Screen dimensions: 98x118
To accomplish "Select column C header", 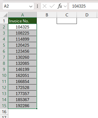I will click(67, 15).
